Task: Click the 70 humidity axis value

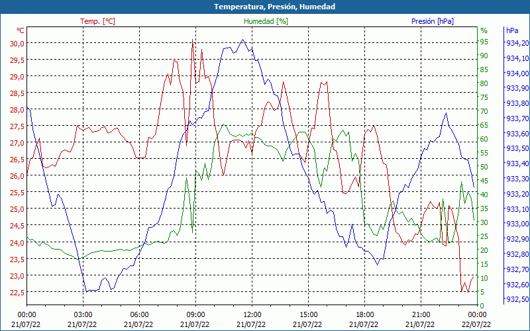Action: pos(484,111)
